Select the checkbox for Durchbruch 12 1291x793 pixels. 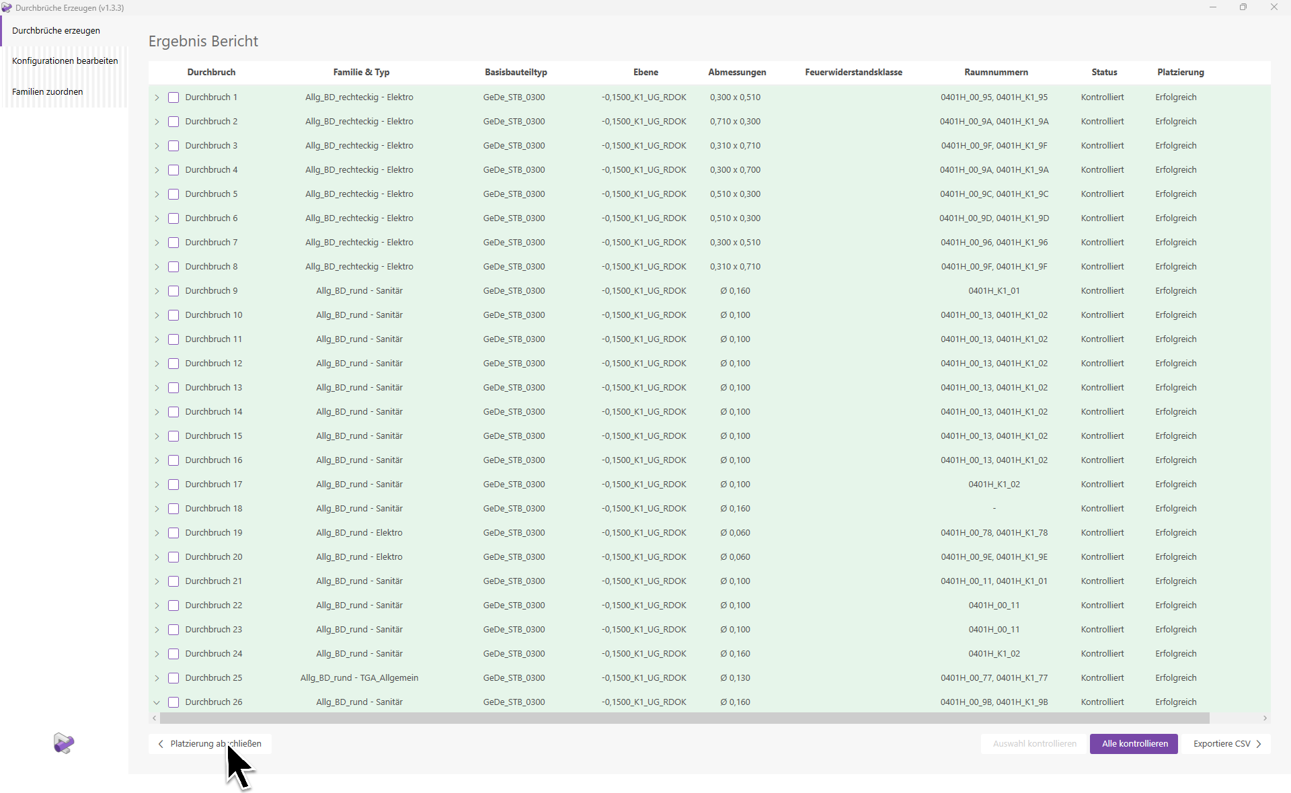(173, 364)
